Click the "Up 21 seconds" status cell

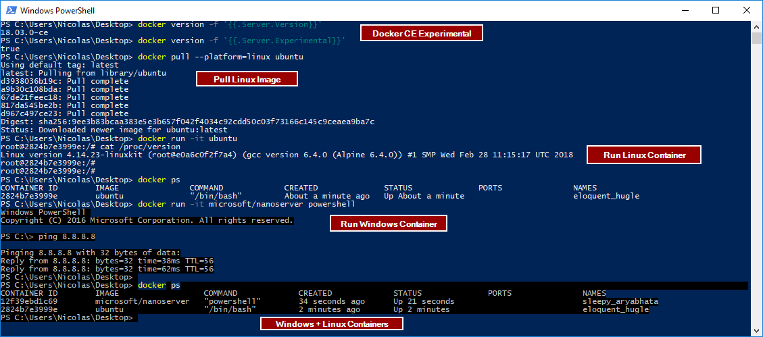(x=424, y=301)
